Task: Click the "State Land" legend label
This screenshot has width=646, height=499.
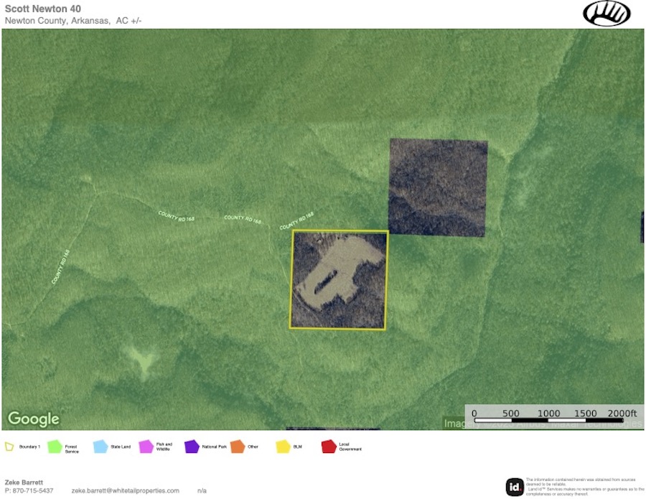Action: point(121,447)
